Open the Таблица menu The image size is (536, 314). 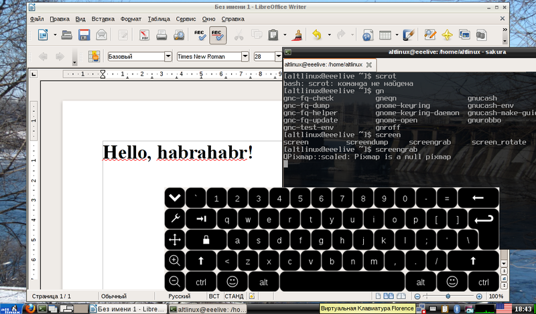click(x=159, y=19)
